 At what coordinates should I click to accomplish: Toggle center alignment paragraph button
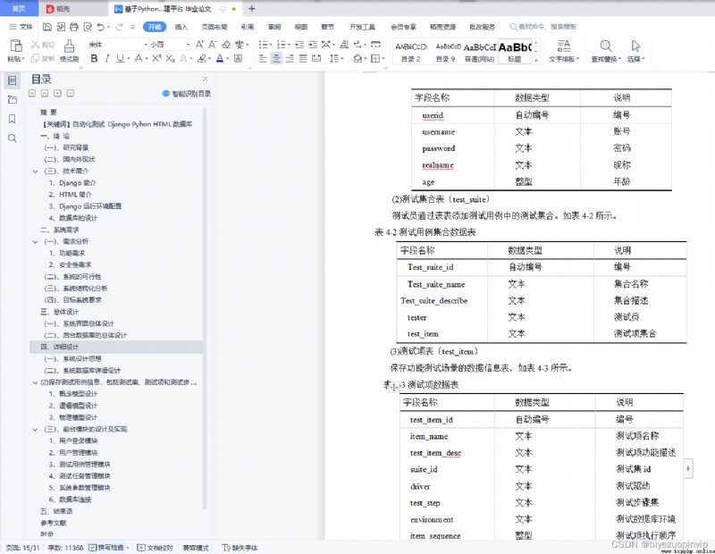276,58
